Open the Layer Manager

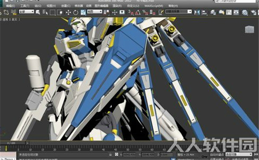[213, 12]
